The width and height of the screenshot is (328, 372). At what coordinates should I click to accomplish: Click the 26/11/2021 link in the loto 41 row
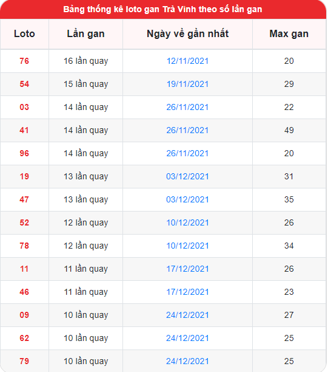(187, 130)
